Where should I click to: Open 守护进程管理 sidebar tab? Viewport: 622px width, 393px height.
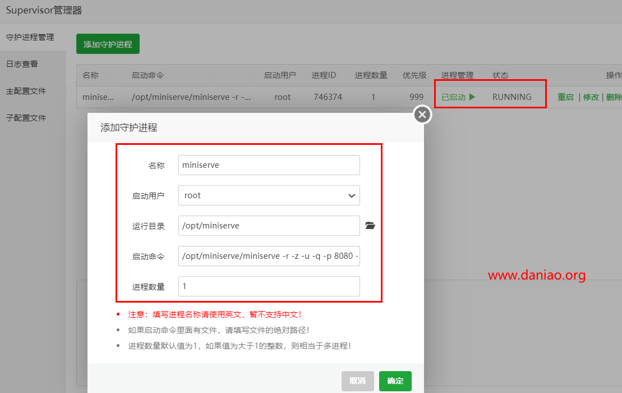coord(30,37)
